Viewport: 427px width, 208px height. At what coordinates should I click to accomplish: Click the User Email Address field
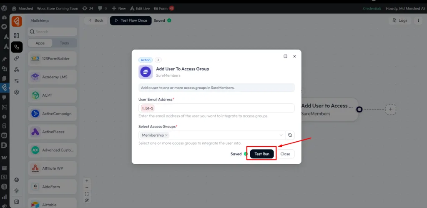point(216,108)
